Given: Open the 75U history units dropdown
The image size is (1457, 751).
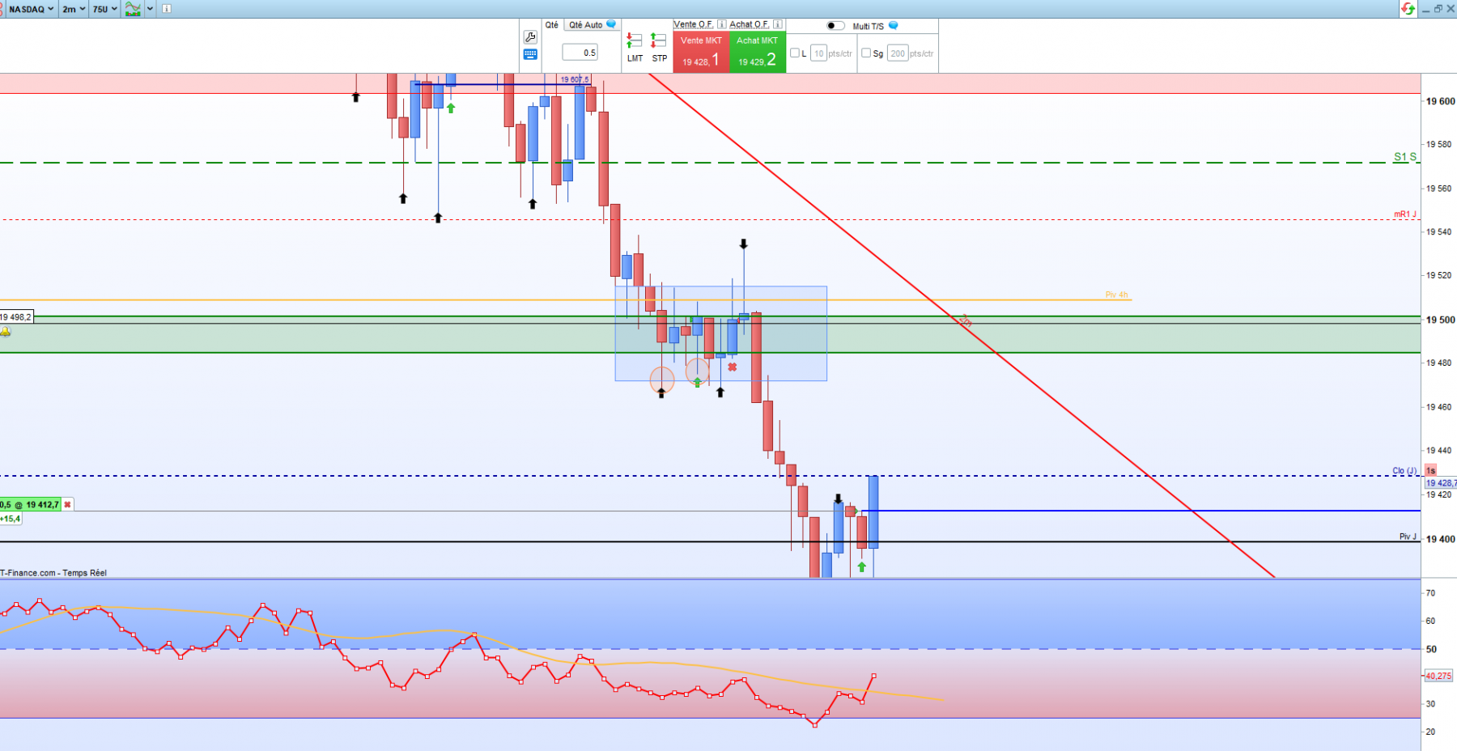Looking at the screenshot, I should tap(104, 9).
